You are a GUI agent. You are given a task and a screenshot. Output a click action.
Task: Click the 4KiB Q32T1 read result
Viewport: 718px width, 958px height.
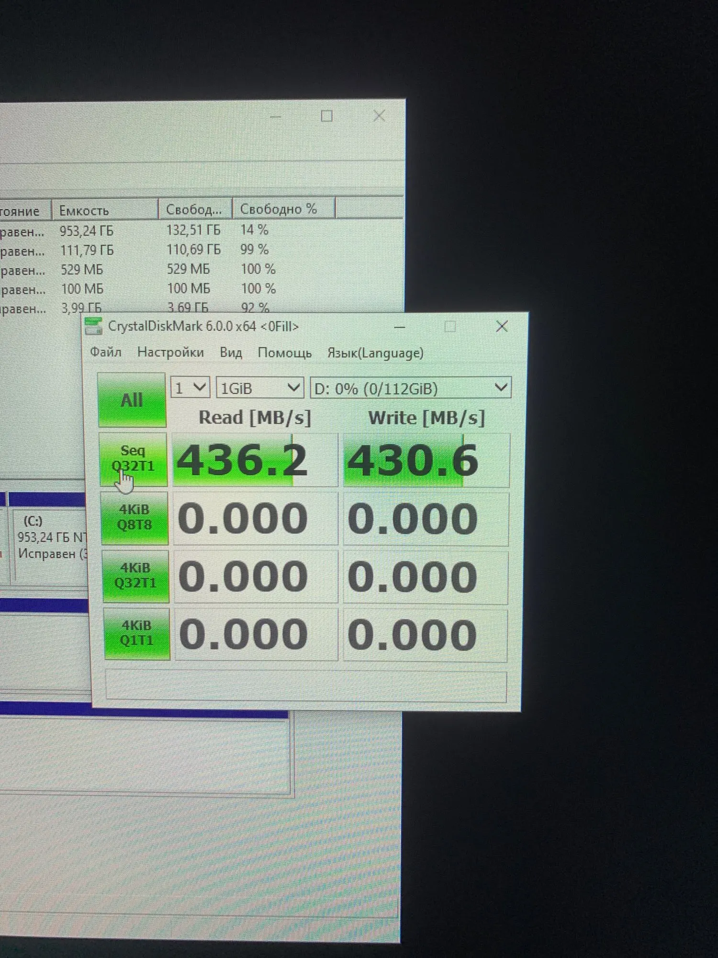[256, 576]
